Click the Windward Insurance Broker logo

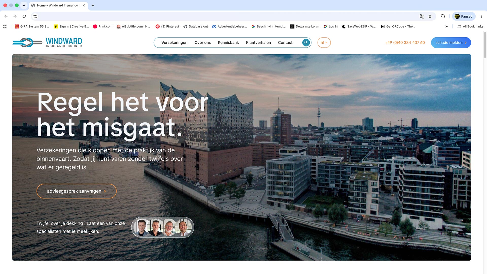pos(47,42)
